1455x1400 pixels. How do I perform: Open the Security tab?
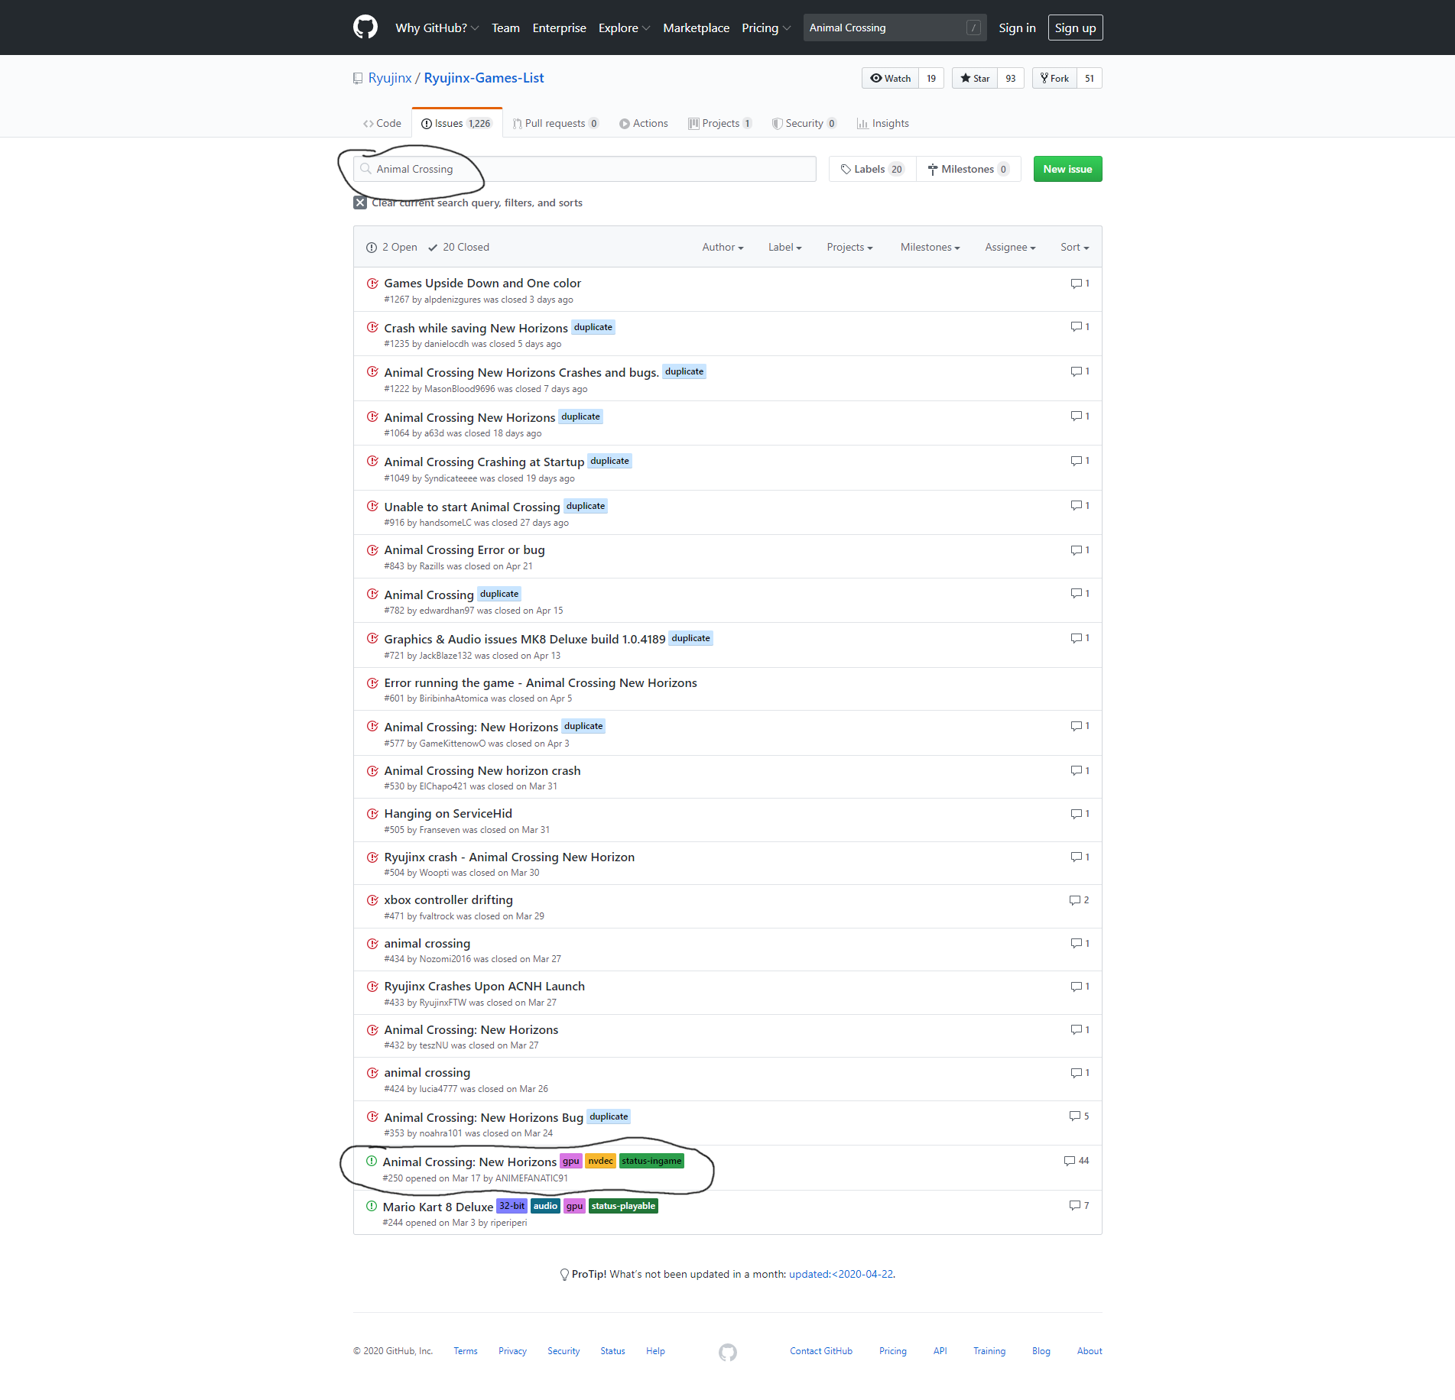click(x=804, y=123)
